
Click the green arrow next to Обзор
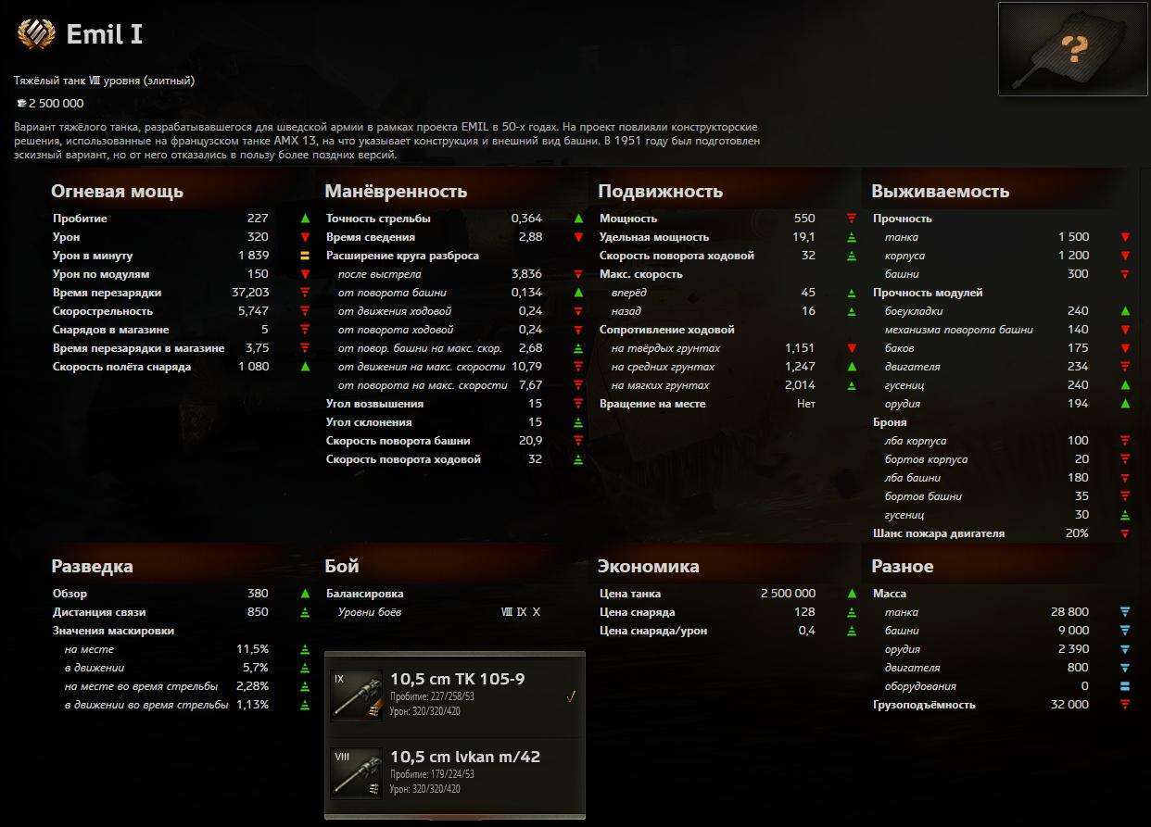point(305,594)
